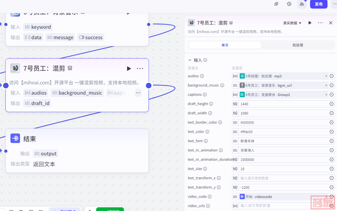Run the 7号员工:混剪 node on canvas
Viewport: 337px width, 211px height.
[129, 69]
